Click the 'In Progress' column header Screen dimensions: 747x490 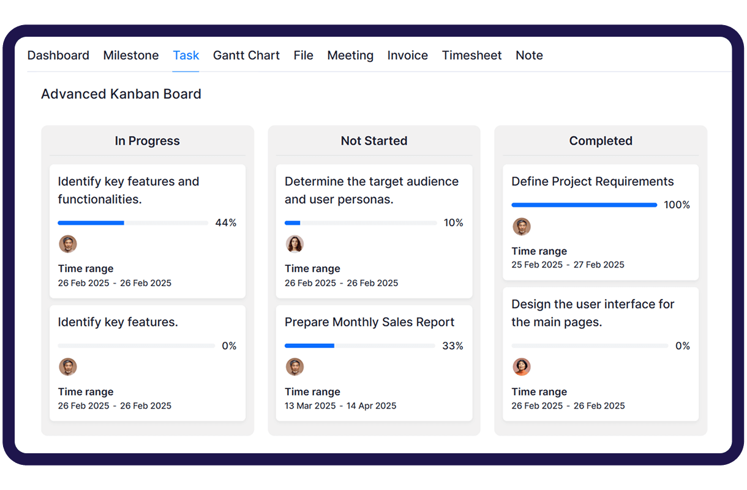[147, 141]
